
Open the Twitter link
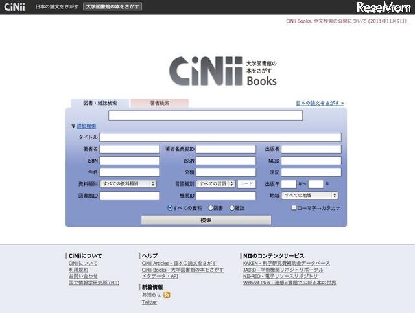click(150, 302)
